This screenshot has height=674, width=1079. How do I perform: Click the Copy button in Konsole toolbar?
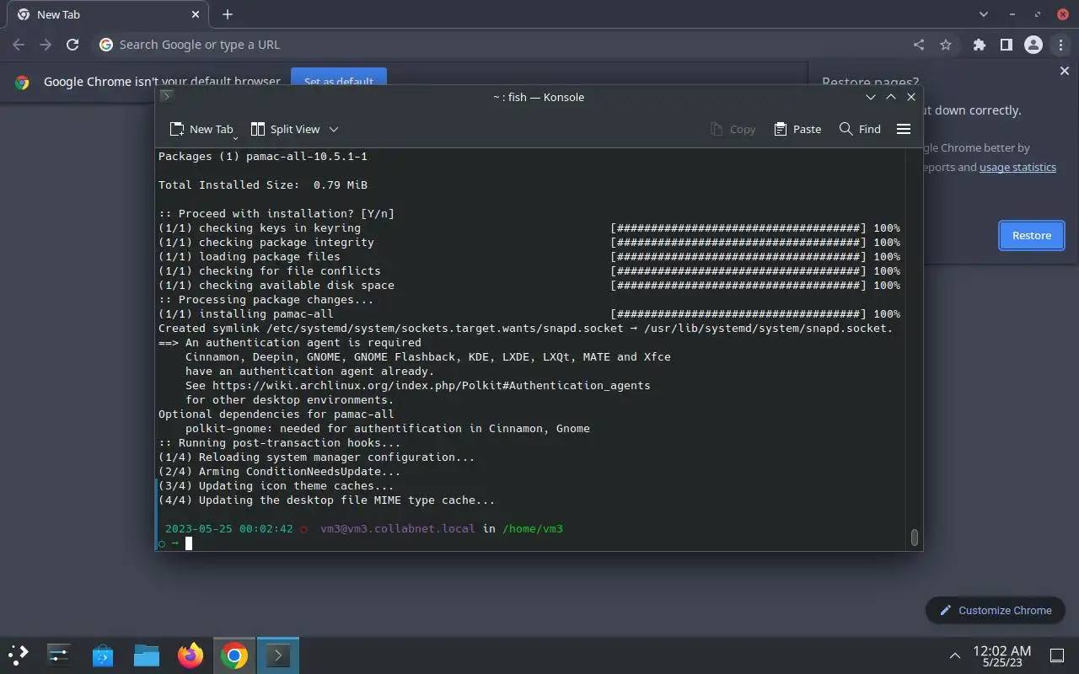[733, 129]
